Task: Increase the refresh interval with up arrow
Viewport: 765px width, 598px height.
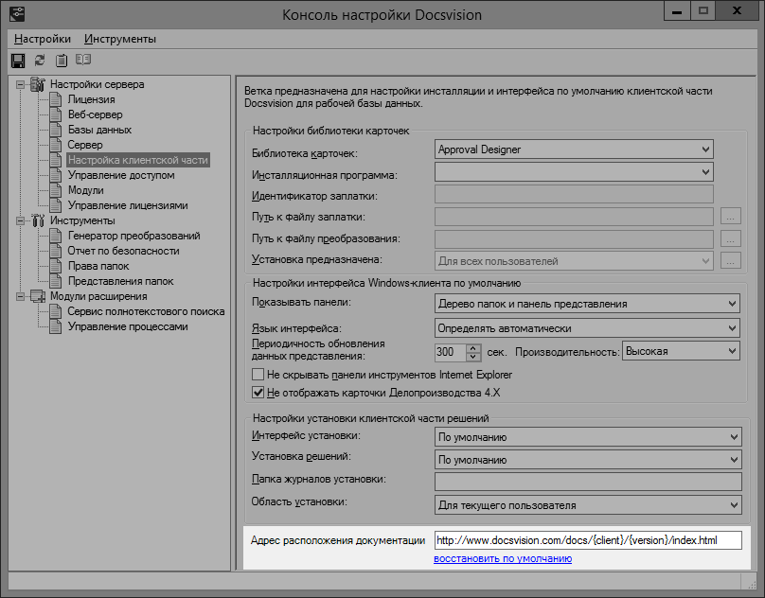Action: (473, 347)
